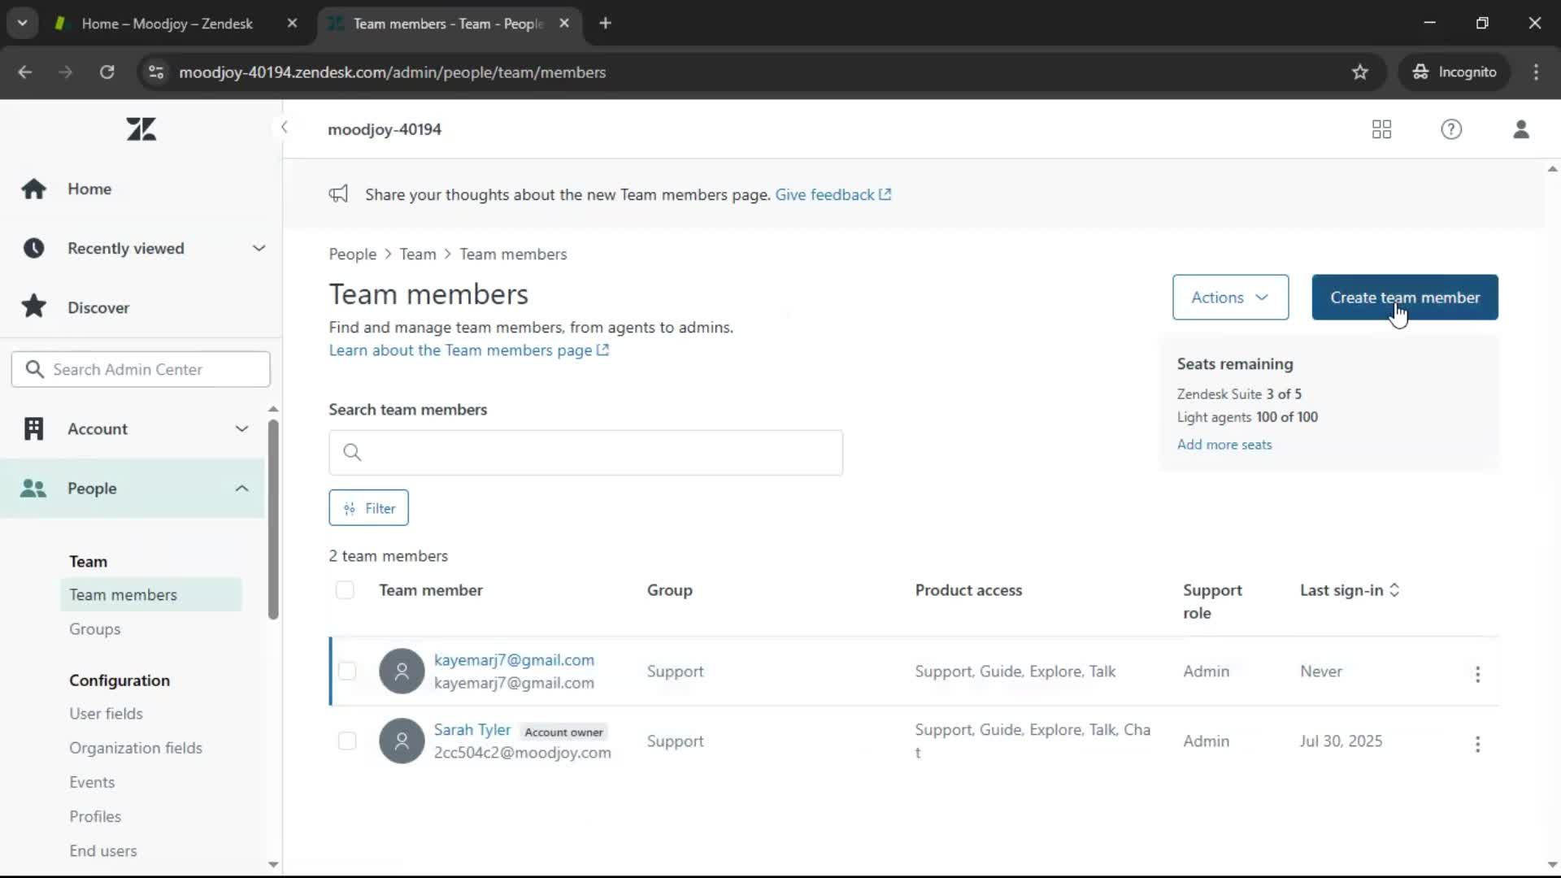Open User fields in sidebar
The width and height of the screenshot is (1561, 878).
pos(106,714)
